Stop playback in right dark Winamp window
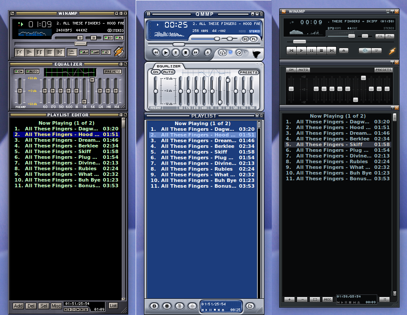The width and height of the screenshot is (407, 315). [x=321, y=51]
